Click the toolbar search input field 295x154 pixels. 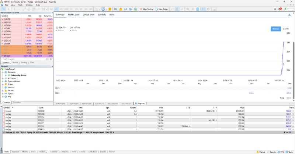pyautogui.click(x=291, y=9)
